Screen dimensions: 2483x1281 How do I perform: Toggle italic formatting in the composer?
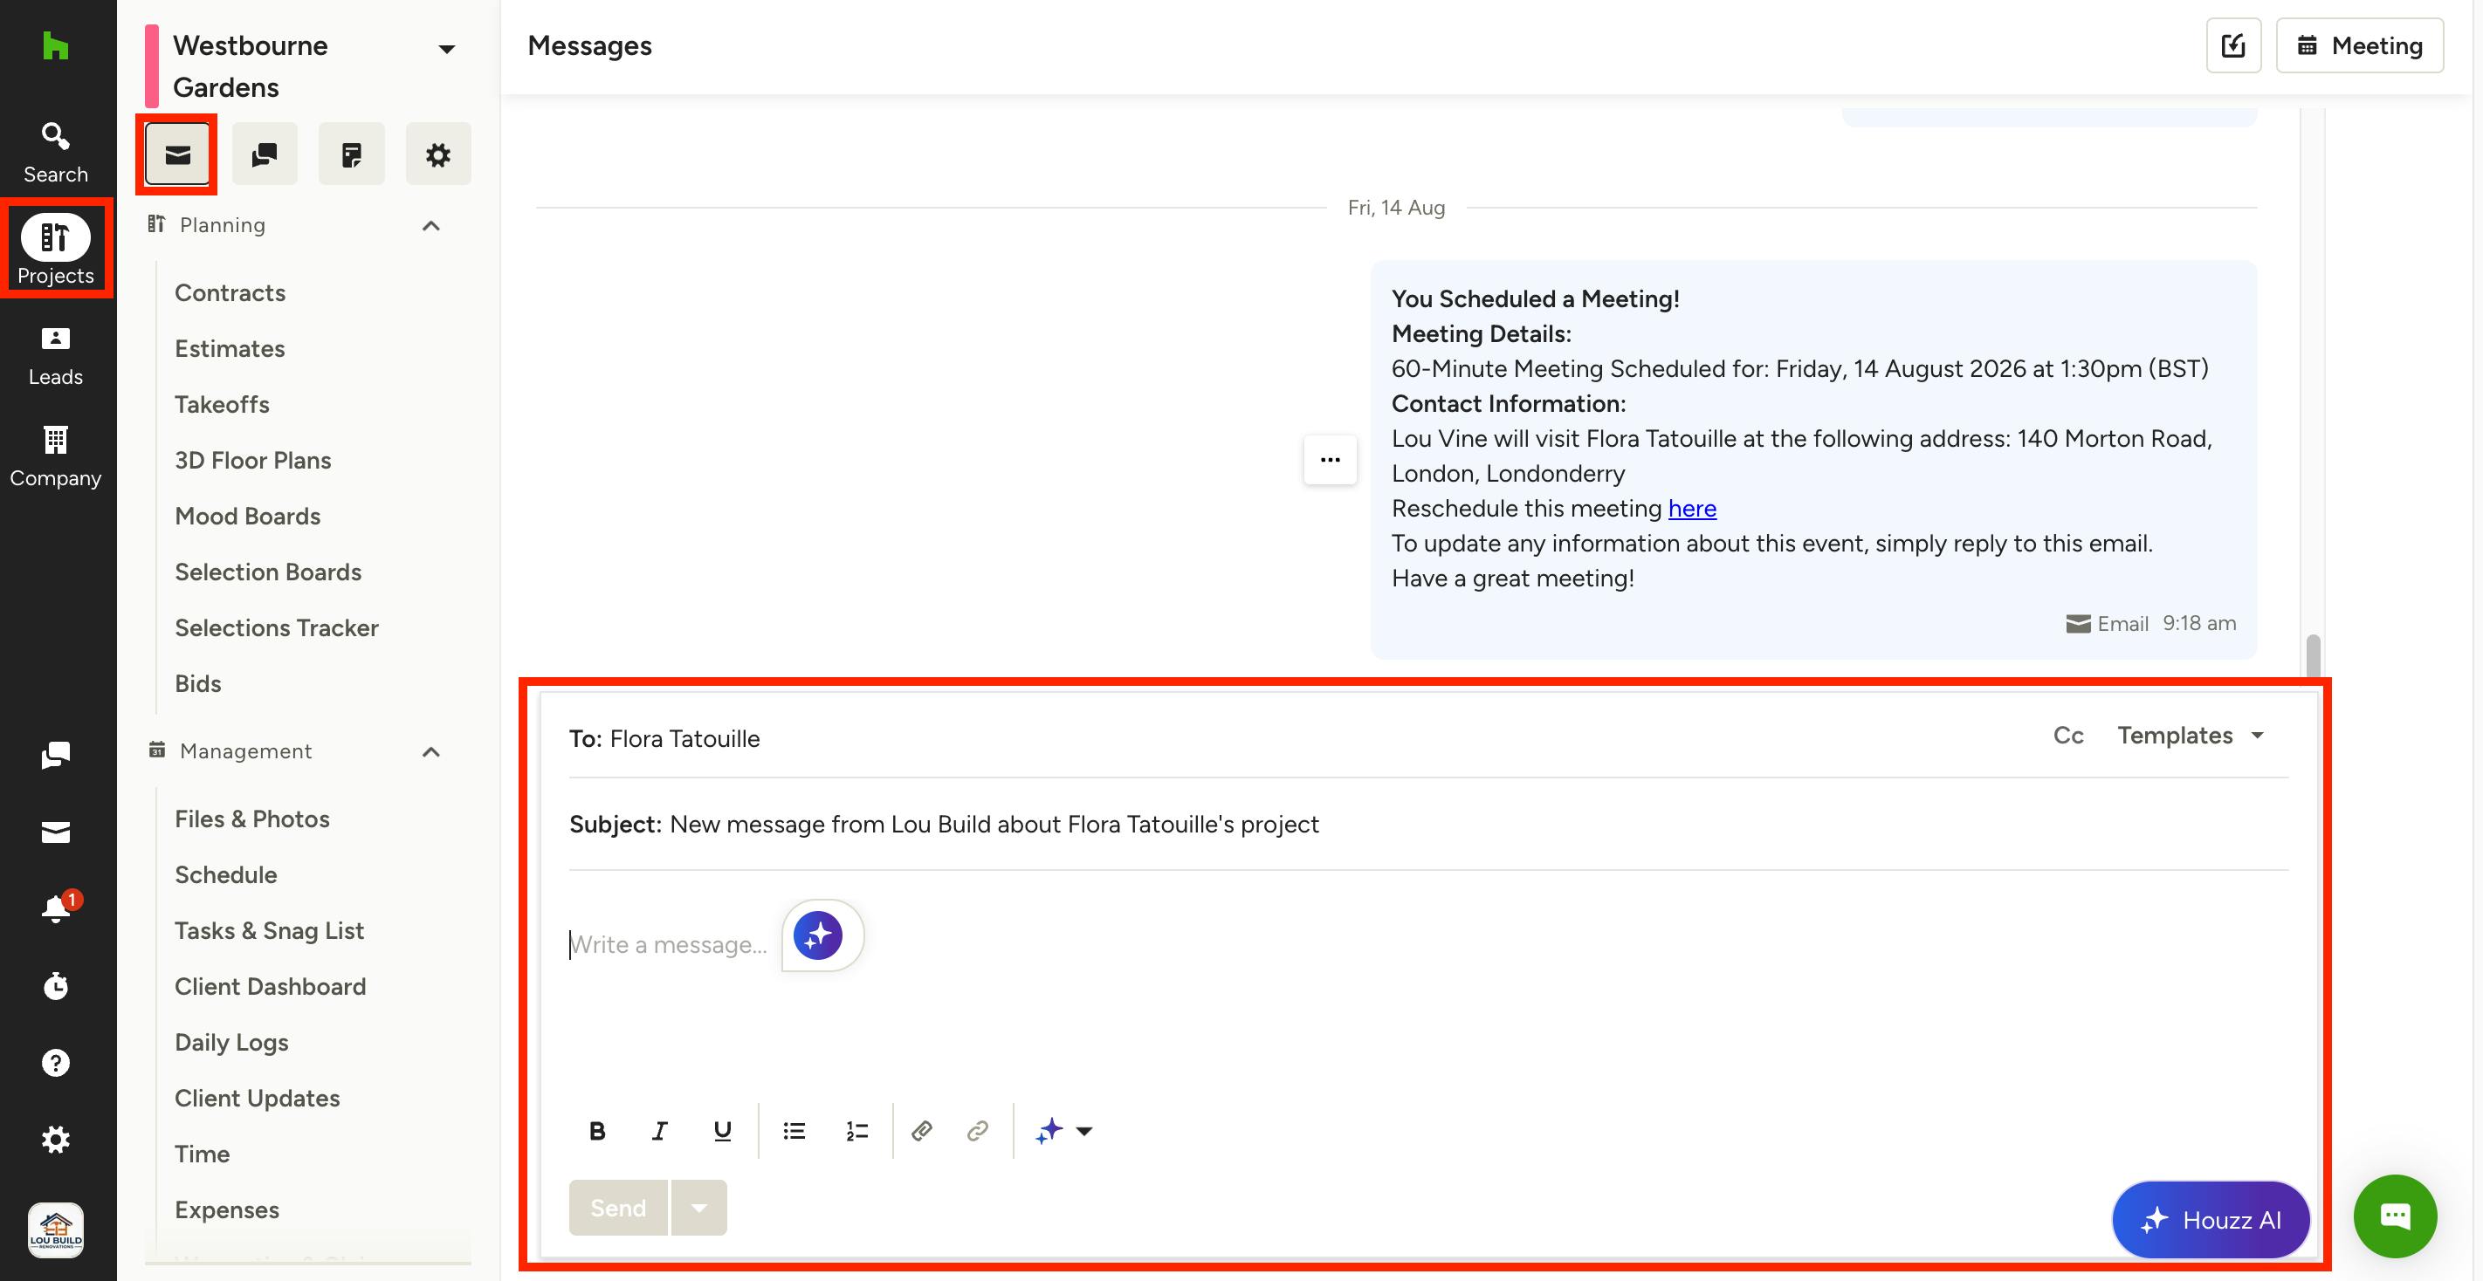click(659, 1131)
